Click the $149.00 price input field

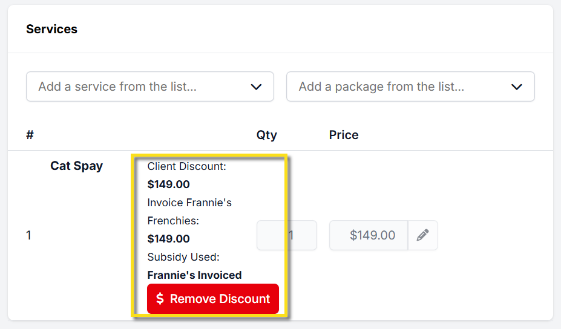point(369,235)
